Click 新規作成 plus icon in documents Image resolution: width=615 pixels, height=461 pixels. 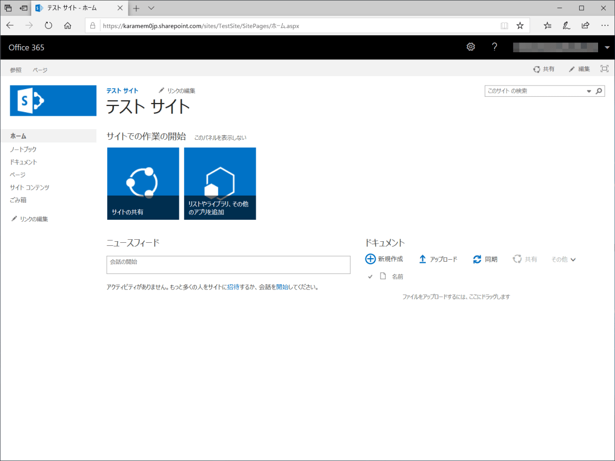click(x=370, y=259)
